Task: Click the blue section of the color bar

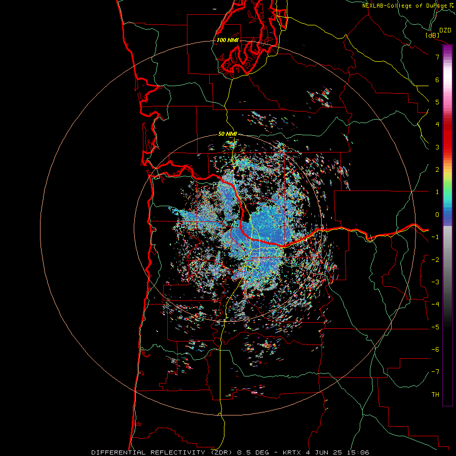Action: point(447,217)
